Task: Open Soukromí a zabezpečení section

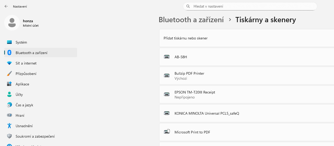Action: [35, 136]
